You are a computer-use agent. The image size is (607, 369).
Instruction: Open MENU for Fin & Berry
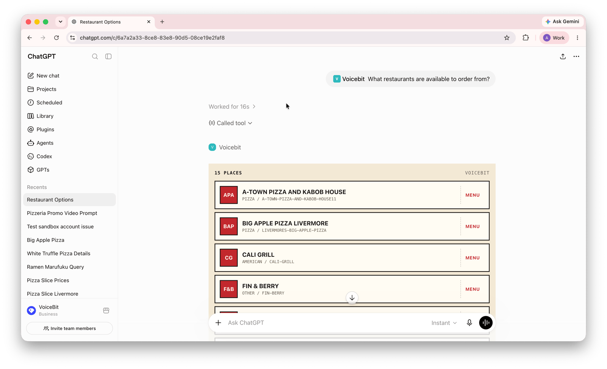point(472,289)
